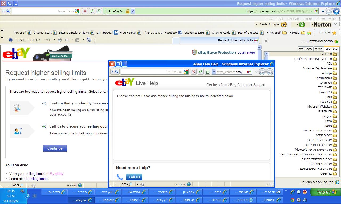Click the Print icon in the command bar
The width and height of the screenshot is (341, 204).
(60, 40)
